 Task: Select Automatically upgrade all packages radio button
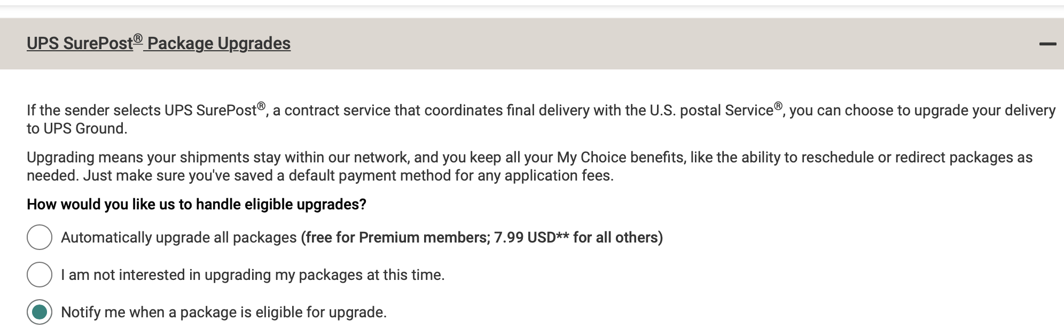[40, 237]
